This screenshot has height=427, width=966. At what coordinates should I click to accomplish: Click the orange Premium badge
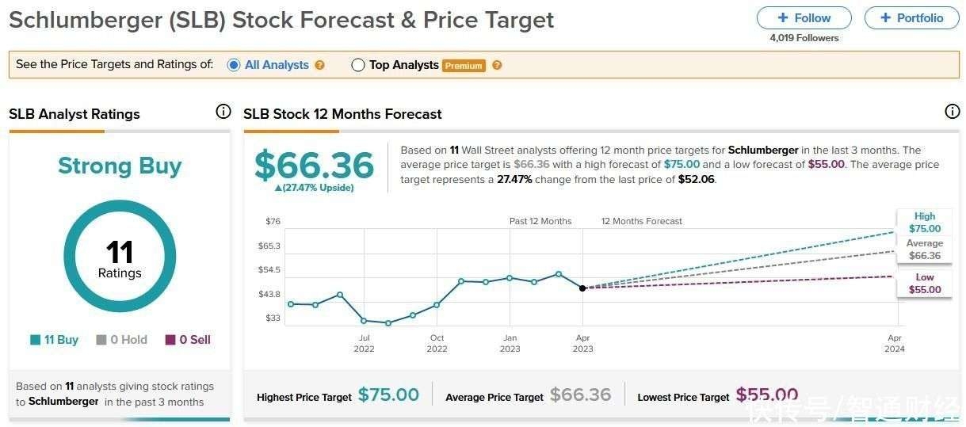(x=464, y=66)
